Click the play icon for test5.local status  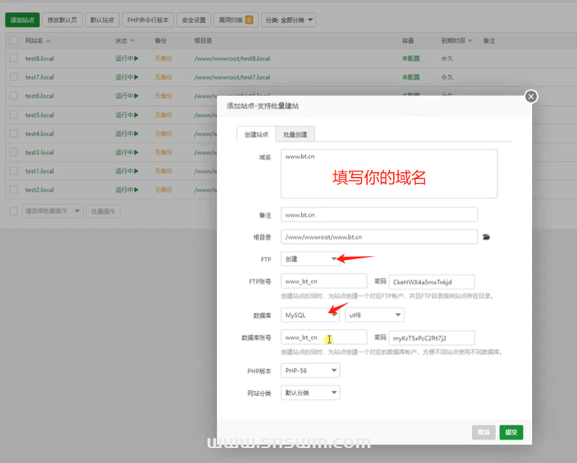[x=137, y=115]
